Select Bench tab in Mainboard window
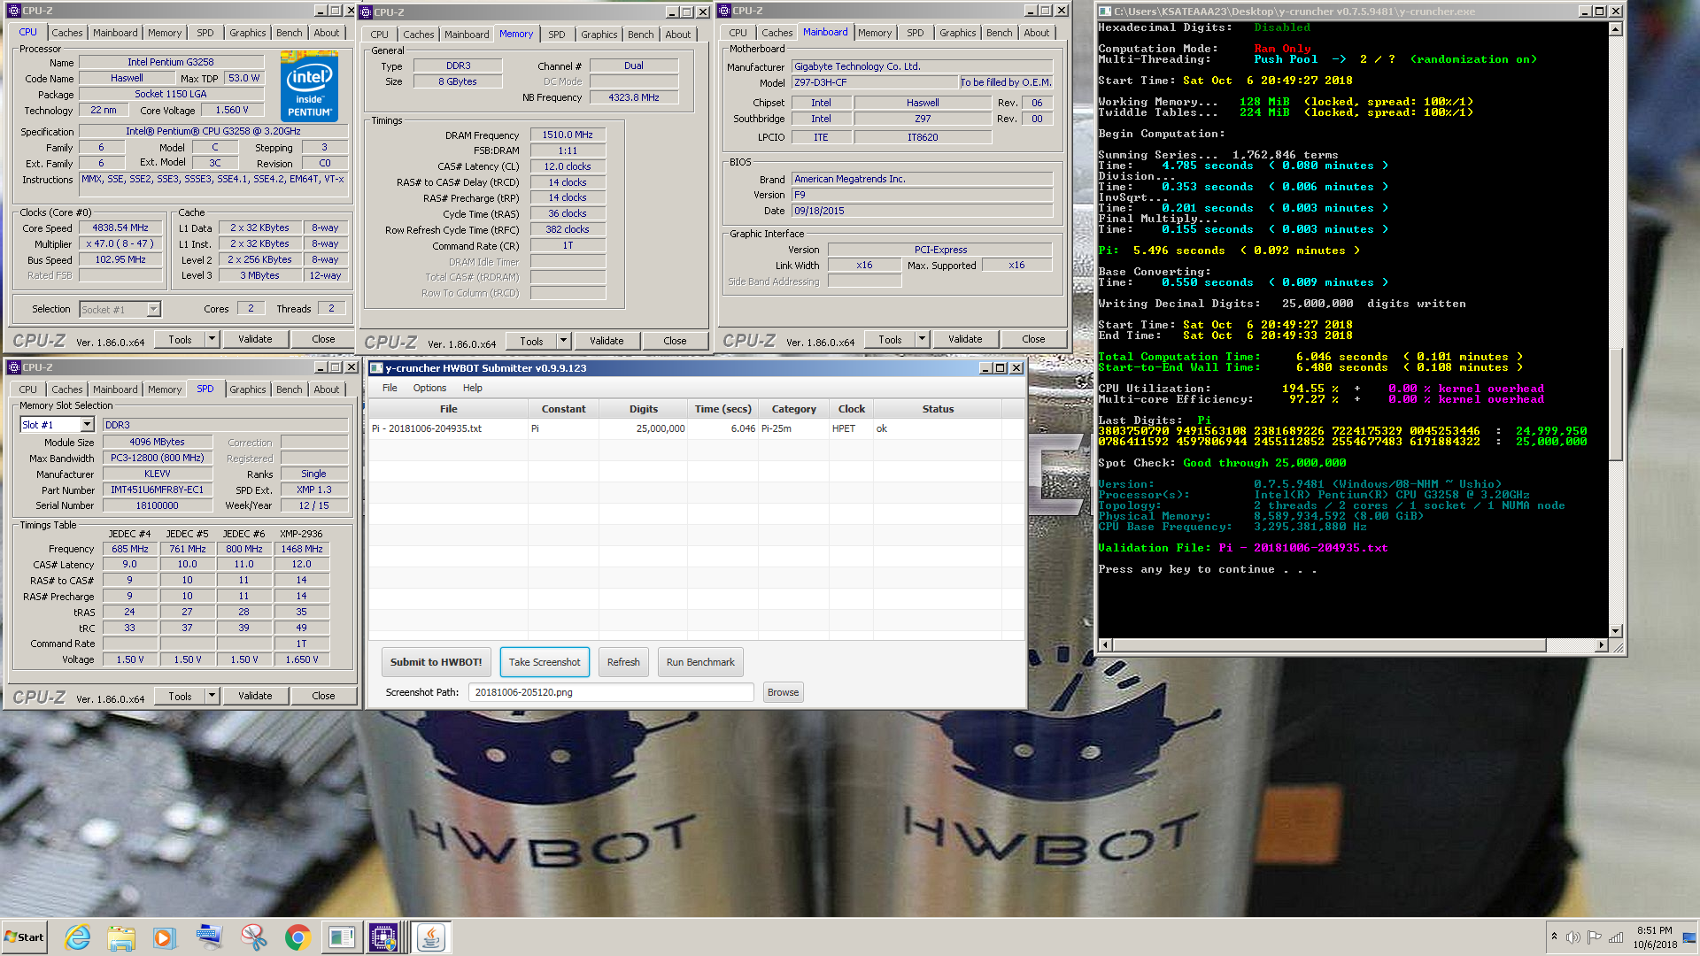 point(999,33)
